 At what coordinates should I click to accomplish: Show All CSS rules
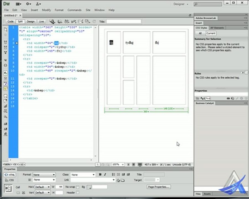200,33
